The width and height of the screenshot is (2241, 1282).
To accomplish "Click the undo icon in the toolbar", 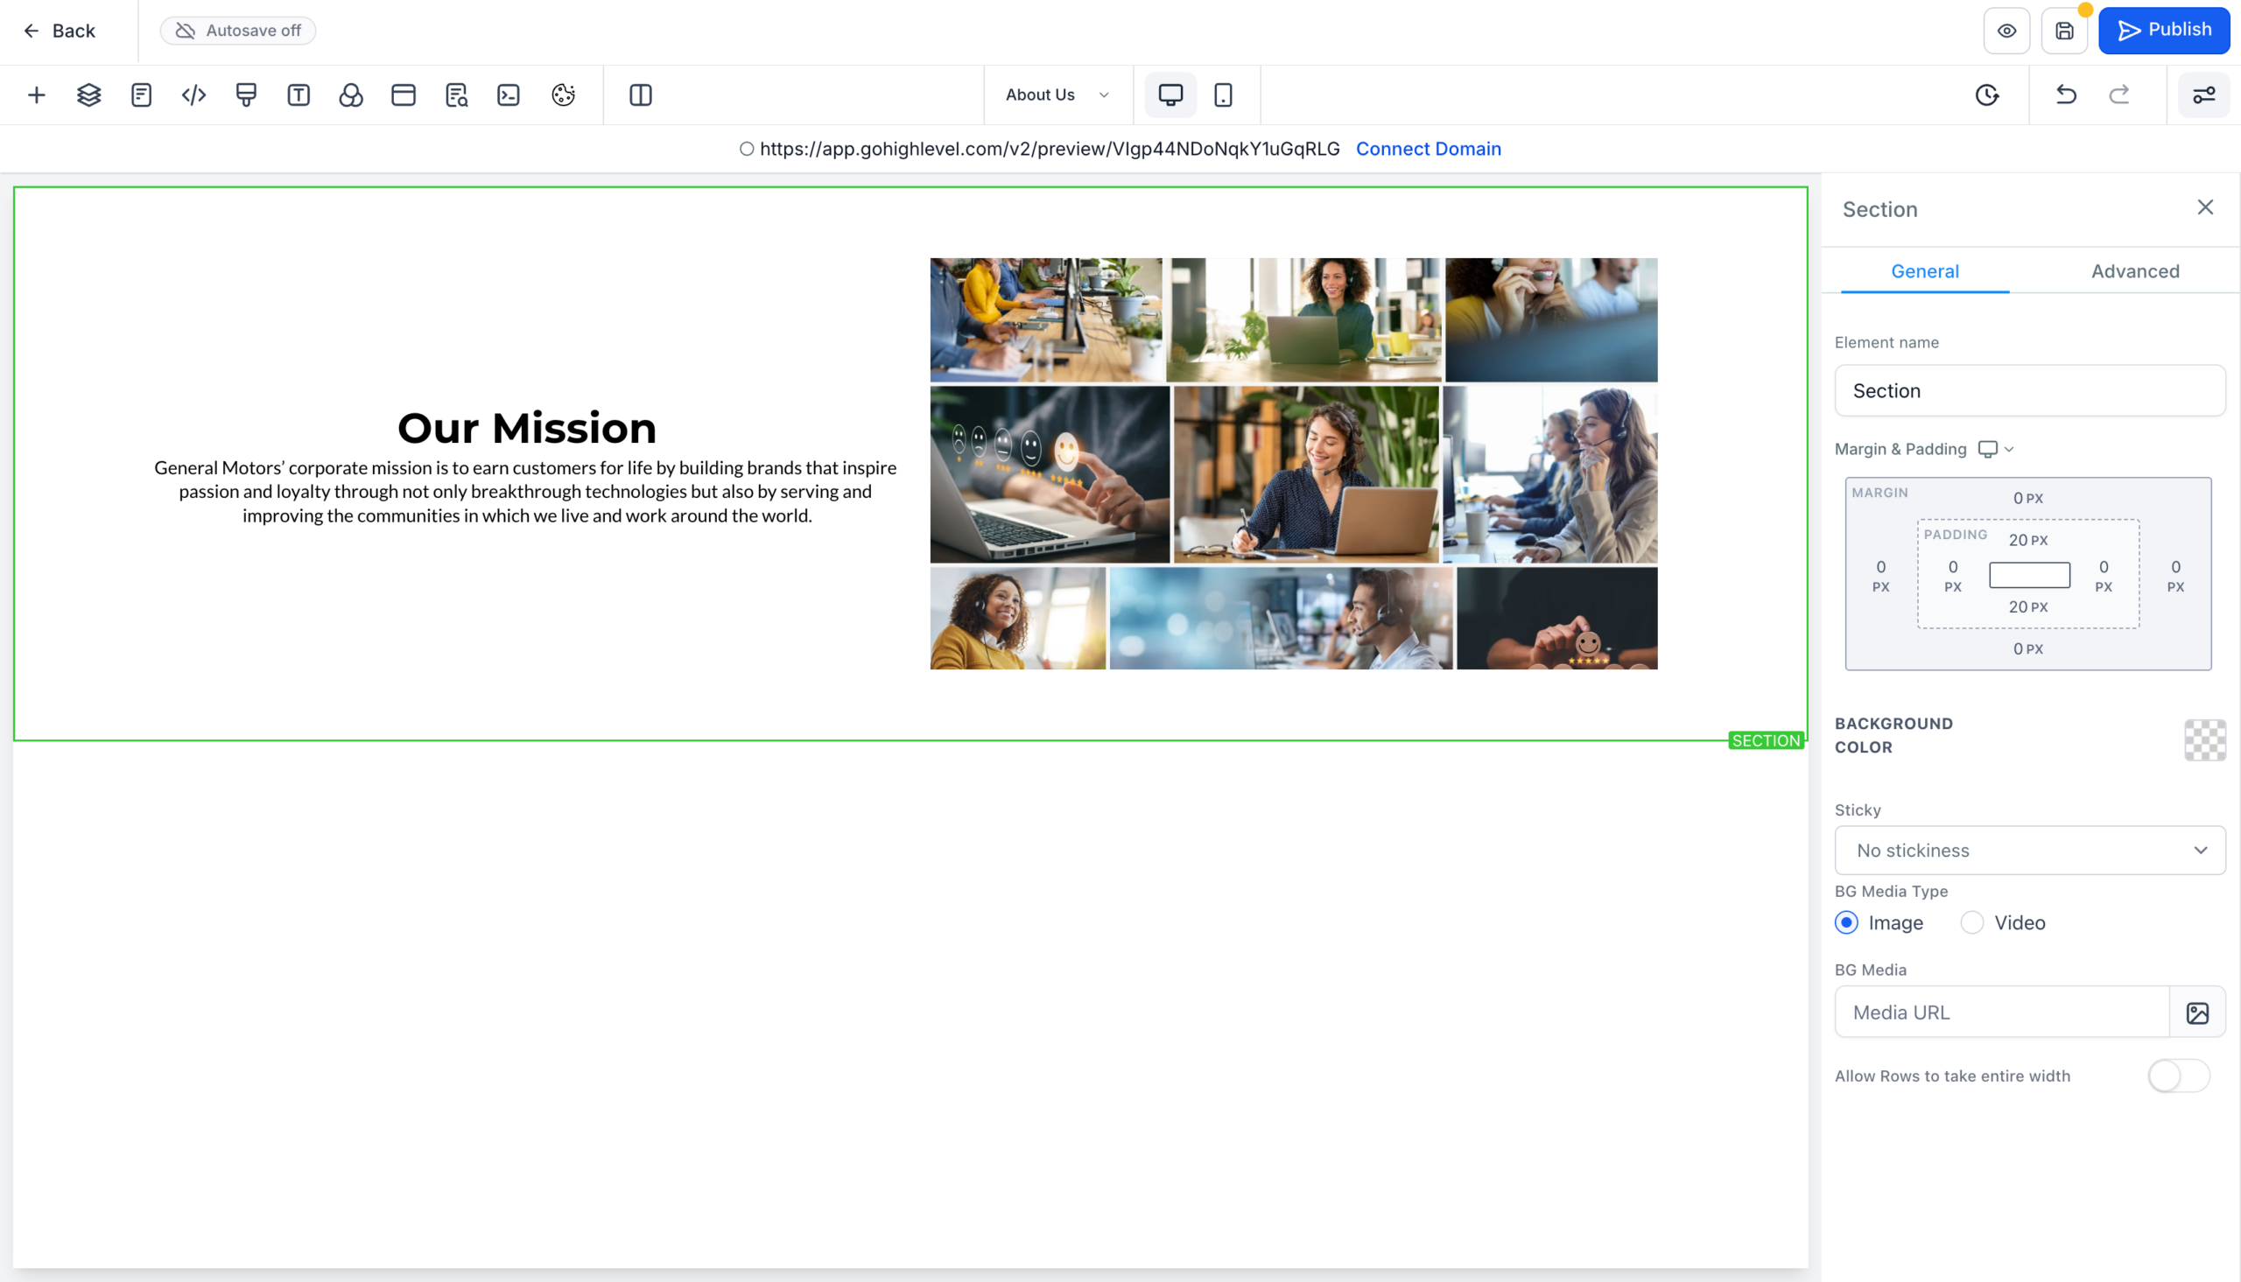I will [x=2066, y=95].
